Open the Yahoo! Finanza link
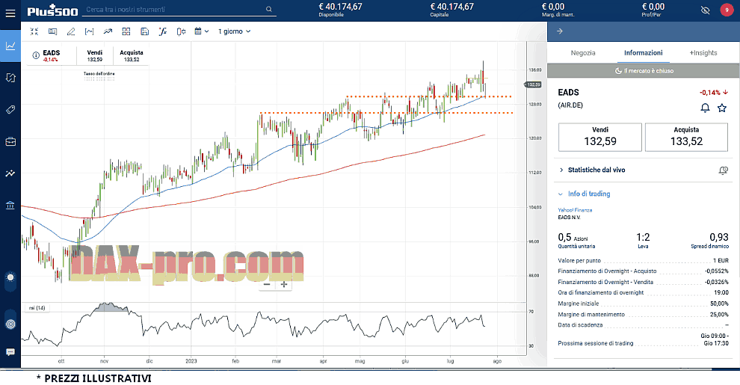Screen dimensions: 740x385 point(575,210)
